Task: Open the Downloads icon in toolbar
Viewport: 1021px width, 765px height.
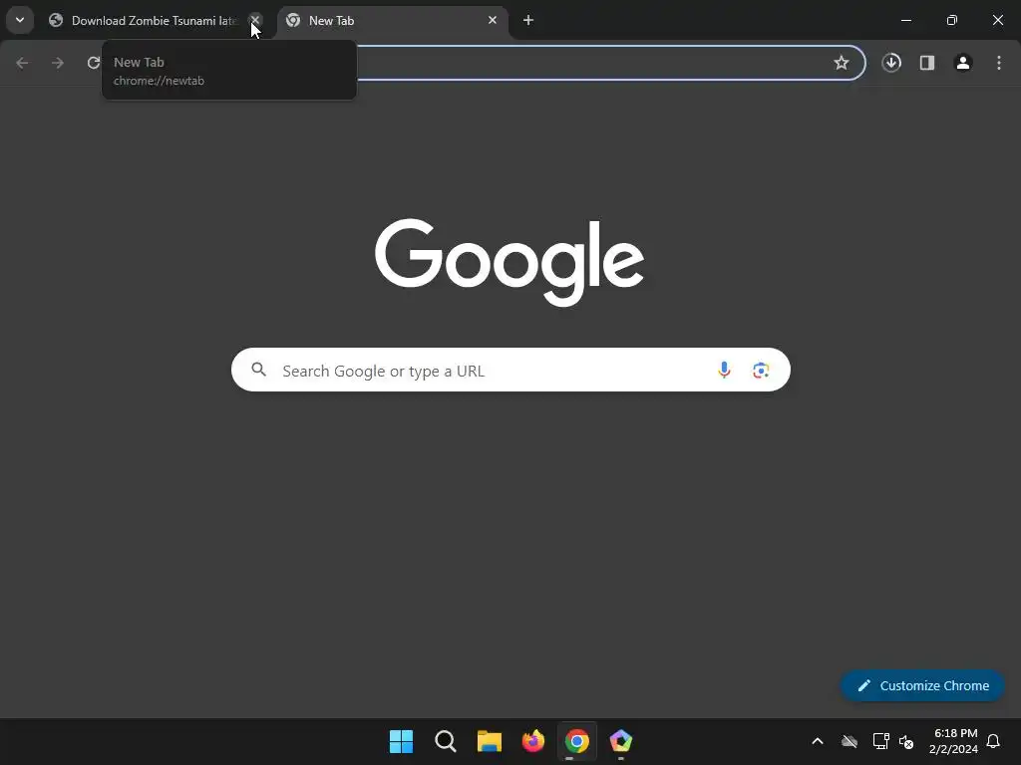Action: (x=891, y=63)
